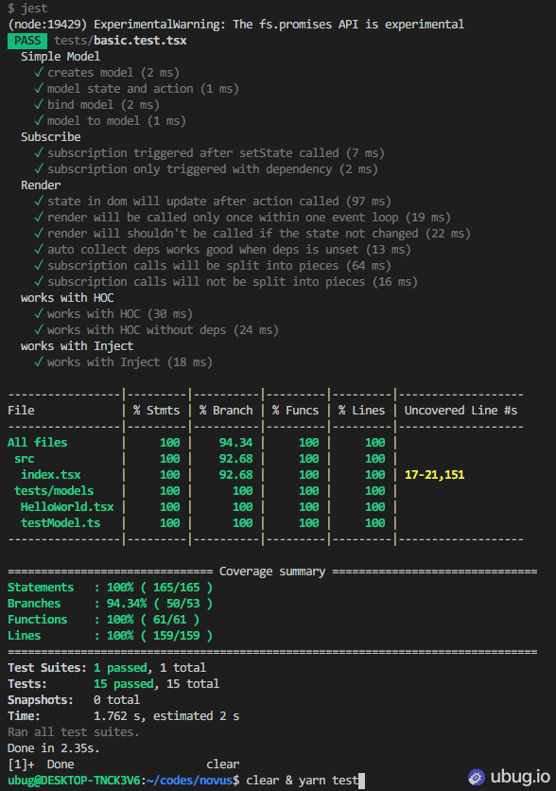556x791 pixels.
Task: Click the terminal cursor after yarn test
Action: (361, 781)
